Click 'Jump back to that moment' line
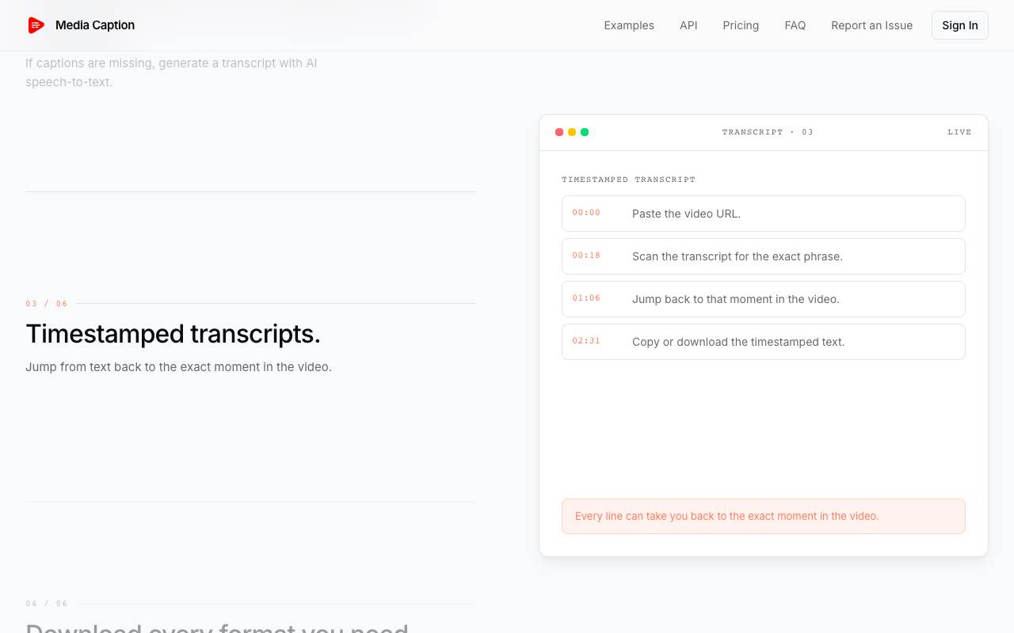 [764, 299]
